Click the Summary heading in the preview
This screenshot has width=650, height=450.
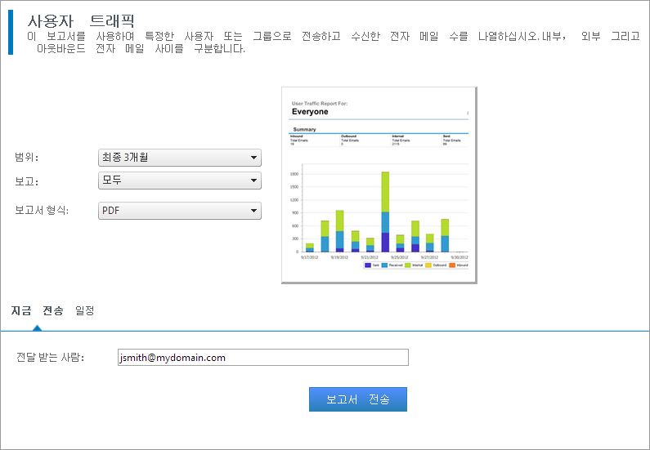click(x=304, y=129)
